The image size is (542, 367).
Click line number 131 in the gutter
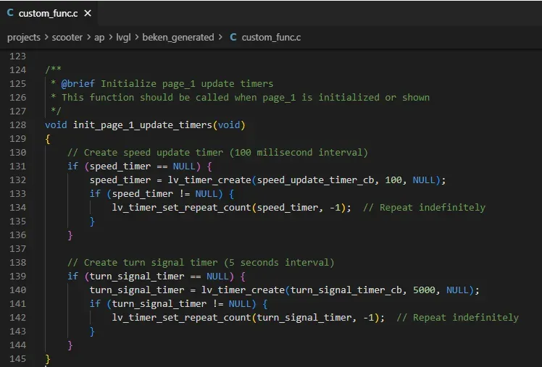(17, 166)
